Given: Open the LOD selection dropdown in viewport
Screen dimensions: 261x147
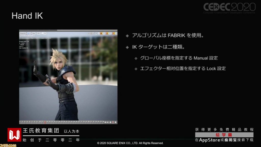Looking at the screenshot, I should click(x=38, y=33).
